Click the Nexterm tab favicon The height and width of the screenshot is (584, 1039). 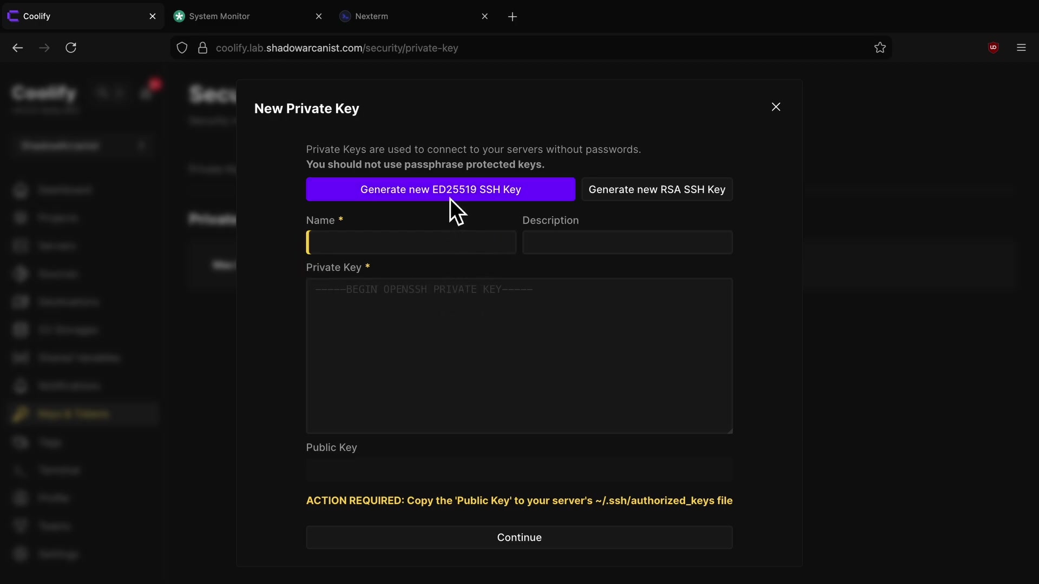[x=345, y=16]
